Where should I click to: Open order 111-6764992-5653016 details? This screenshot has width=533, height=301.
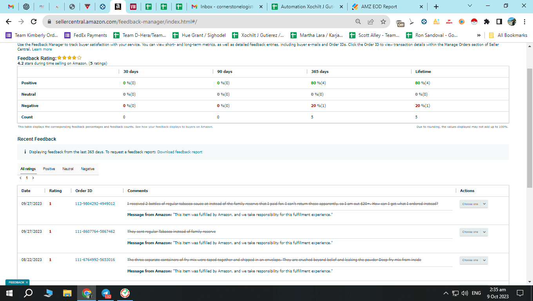click(x=95, y=260)
